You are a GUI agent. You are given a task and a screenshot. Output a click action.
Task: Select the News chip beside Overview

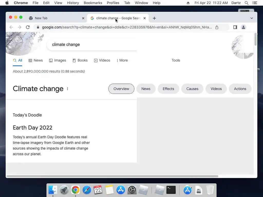coord(146,89)
